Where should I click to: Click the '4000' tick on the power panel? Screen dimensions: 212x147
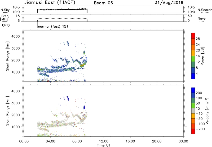click(x=15, y=36)
